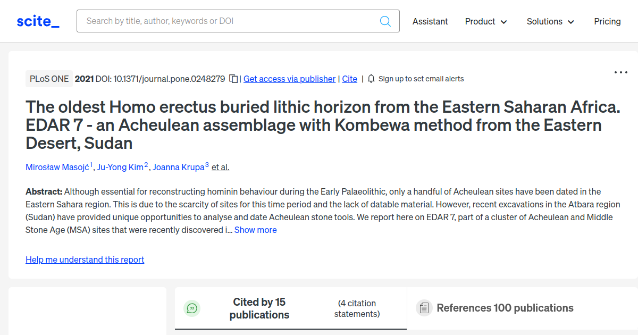Open author Mirosław Masojć's profile
The image size is (638, 335).
pyautogui.click(x=57, y=167)
